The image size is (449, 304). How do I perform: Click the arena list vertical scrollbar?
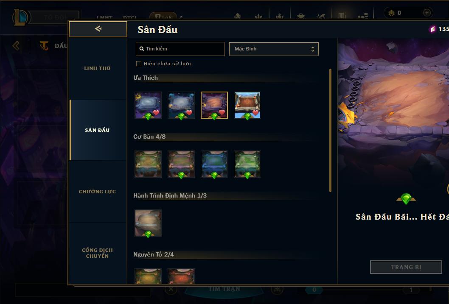click(x=330, y=130)
